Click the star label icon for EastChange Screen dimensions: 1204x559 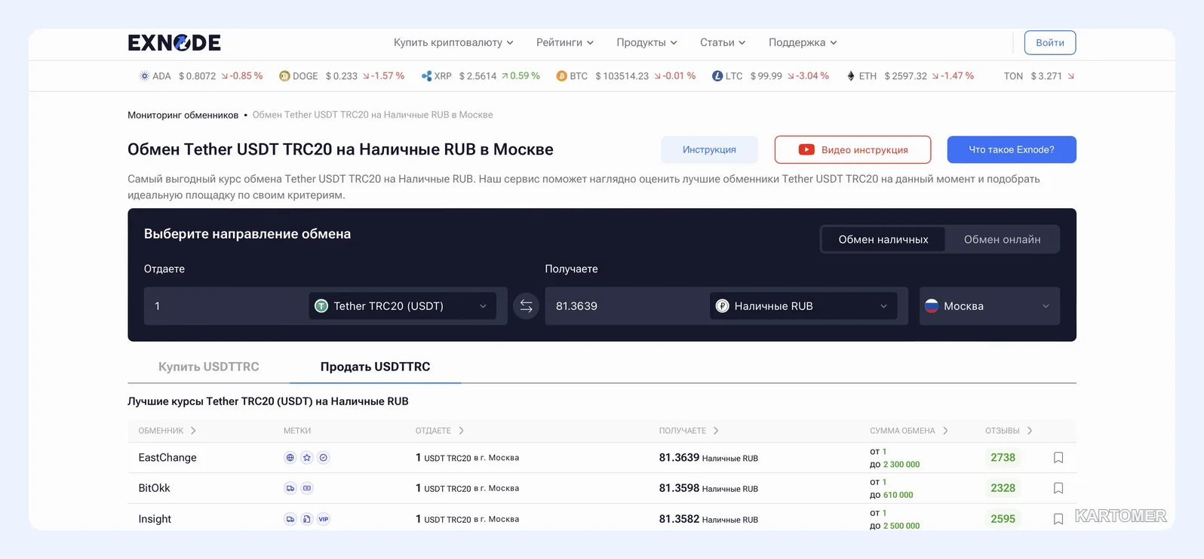click(x=307, y=458)
